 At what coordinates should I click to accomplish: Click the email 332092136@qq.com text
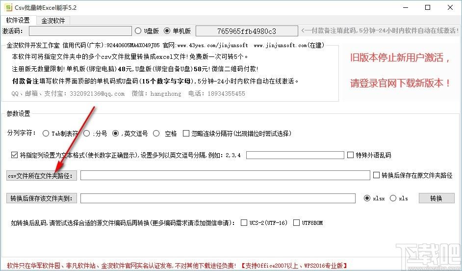(97, 94)
